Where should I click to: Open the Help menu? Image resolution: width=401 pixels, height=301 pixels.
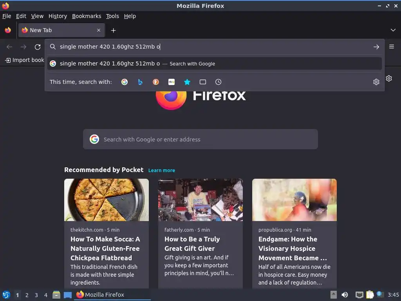pos(130,16)
